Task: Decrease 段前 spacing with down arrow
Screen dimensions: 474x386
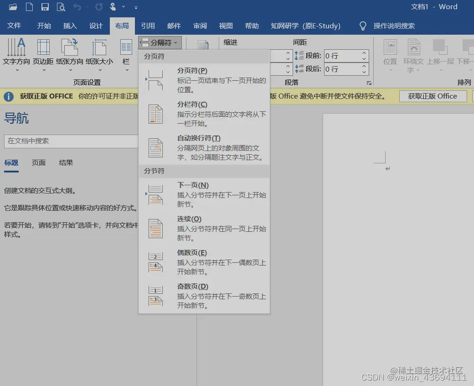Action: click(364, 59)
